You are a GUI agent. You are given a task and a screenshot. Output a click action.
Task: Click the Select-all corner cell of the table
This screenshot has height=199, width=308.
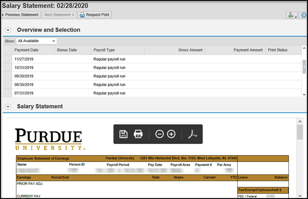pos(8,50)
